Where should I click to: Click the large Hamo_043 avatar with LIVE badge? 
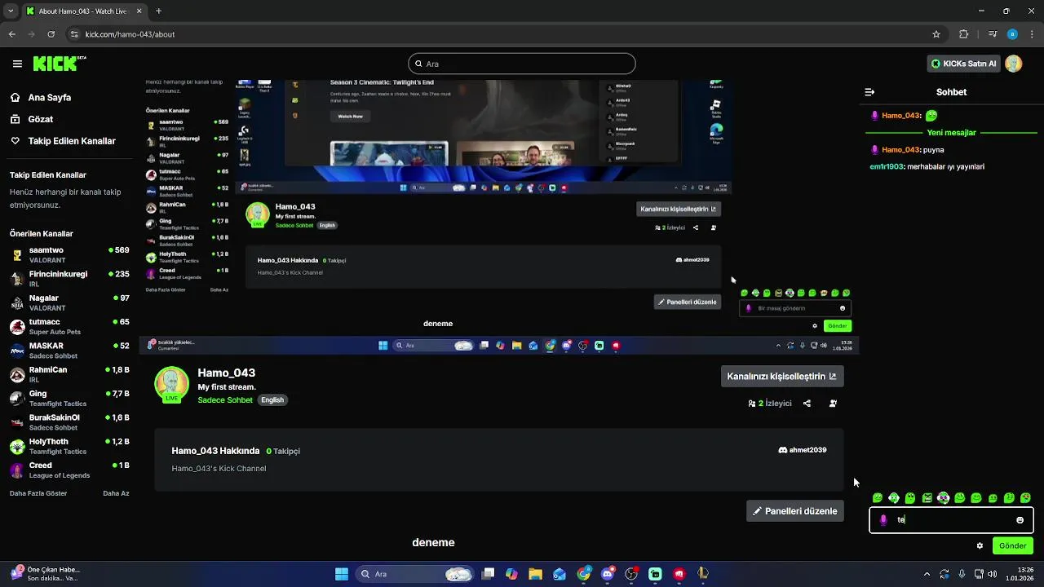pos(171,385)
